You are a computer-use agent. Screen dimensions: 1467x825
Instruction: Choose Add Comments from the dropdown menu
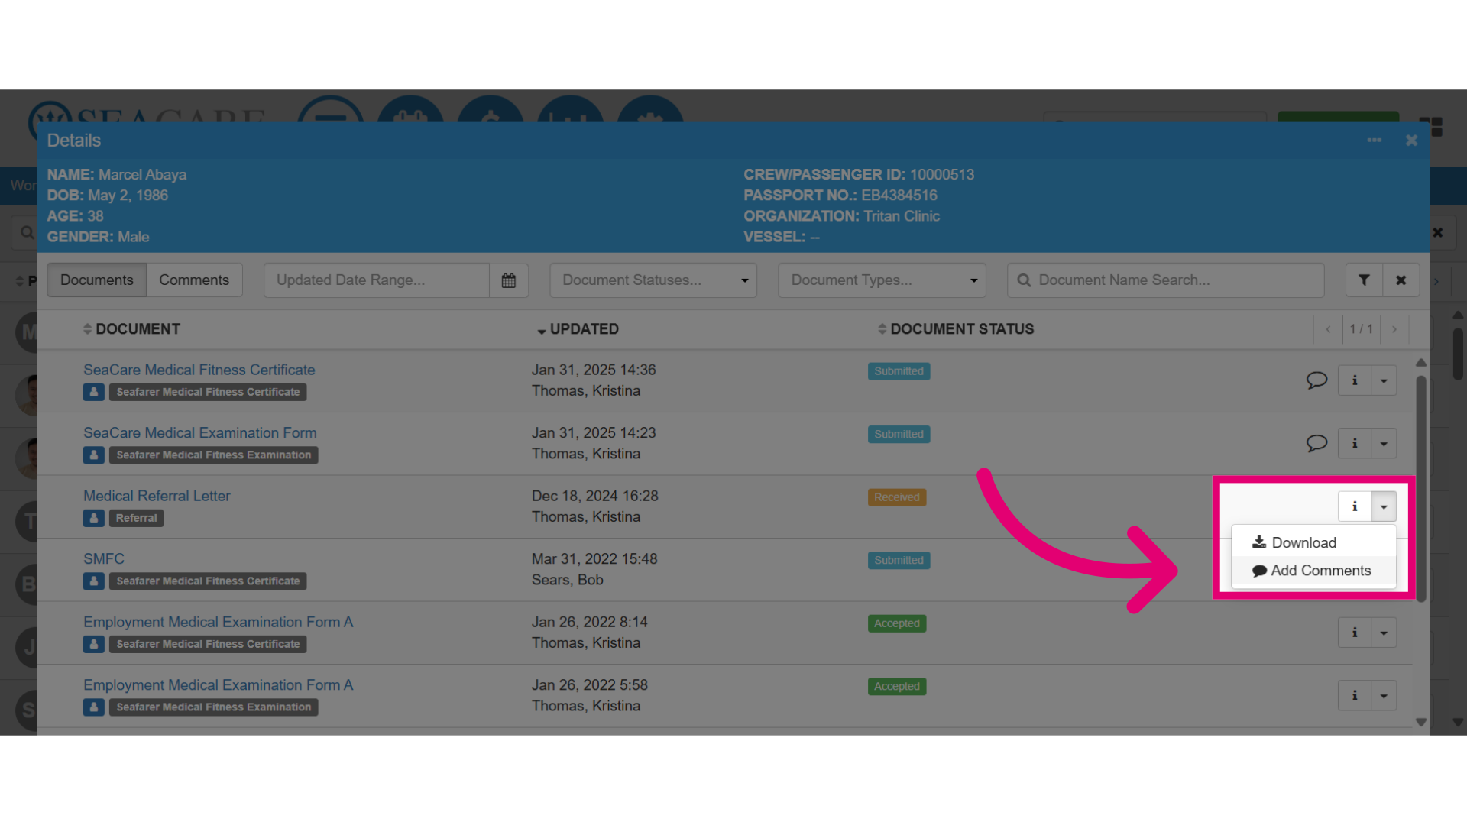coord(1313,571)
